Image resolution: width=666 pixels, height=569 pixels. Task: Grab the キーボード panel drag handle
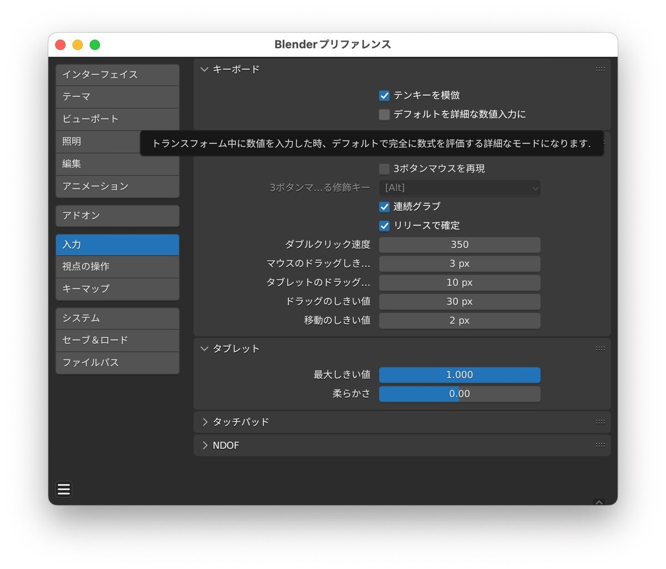click(x=600, y=69)
